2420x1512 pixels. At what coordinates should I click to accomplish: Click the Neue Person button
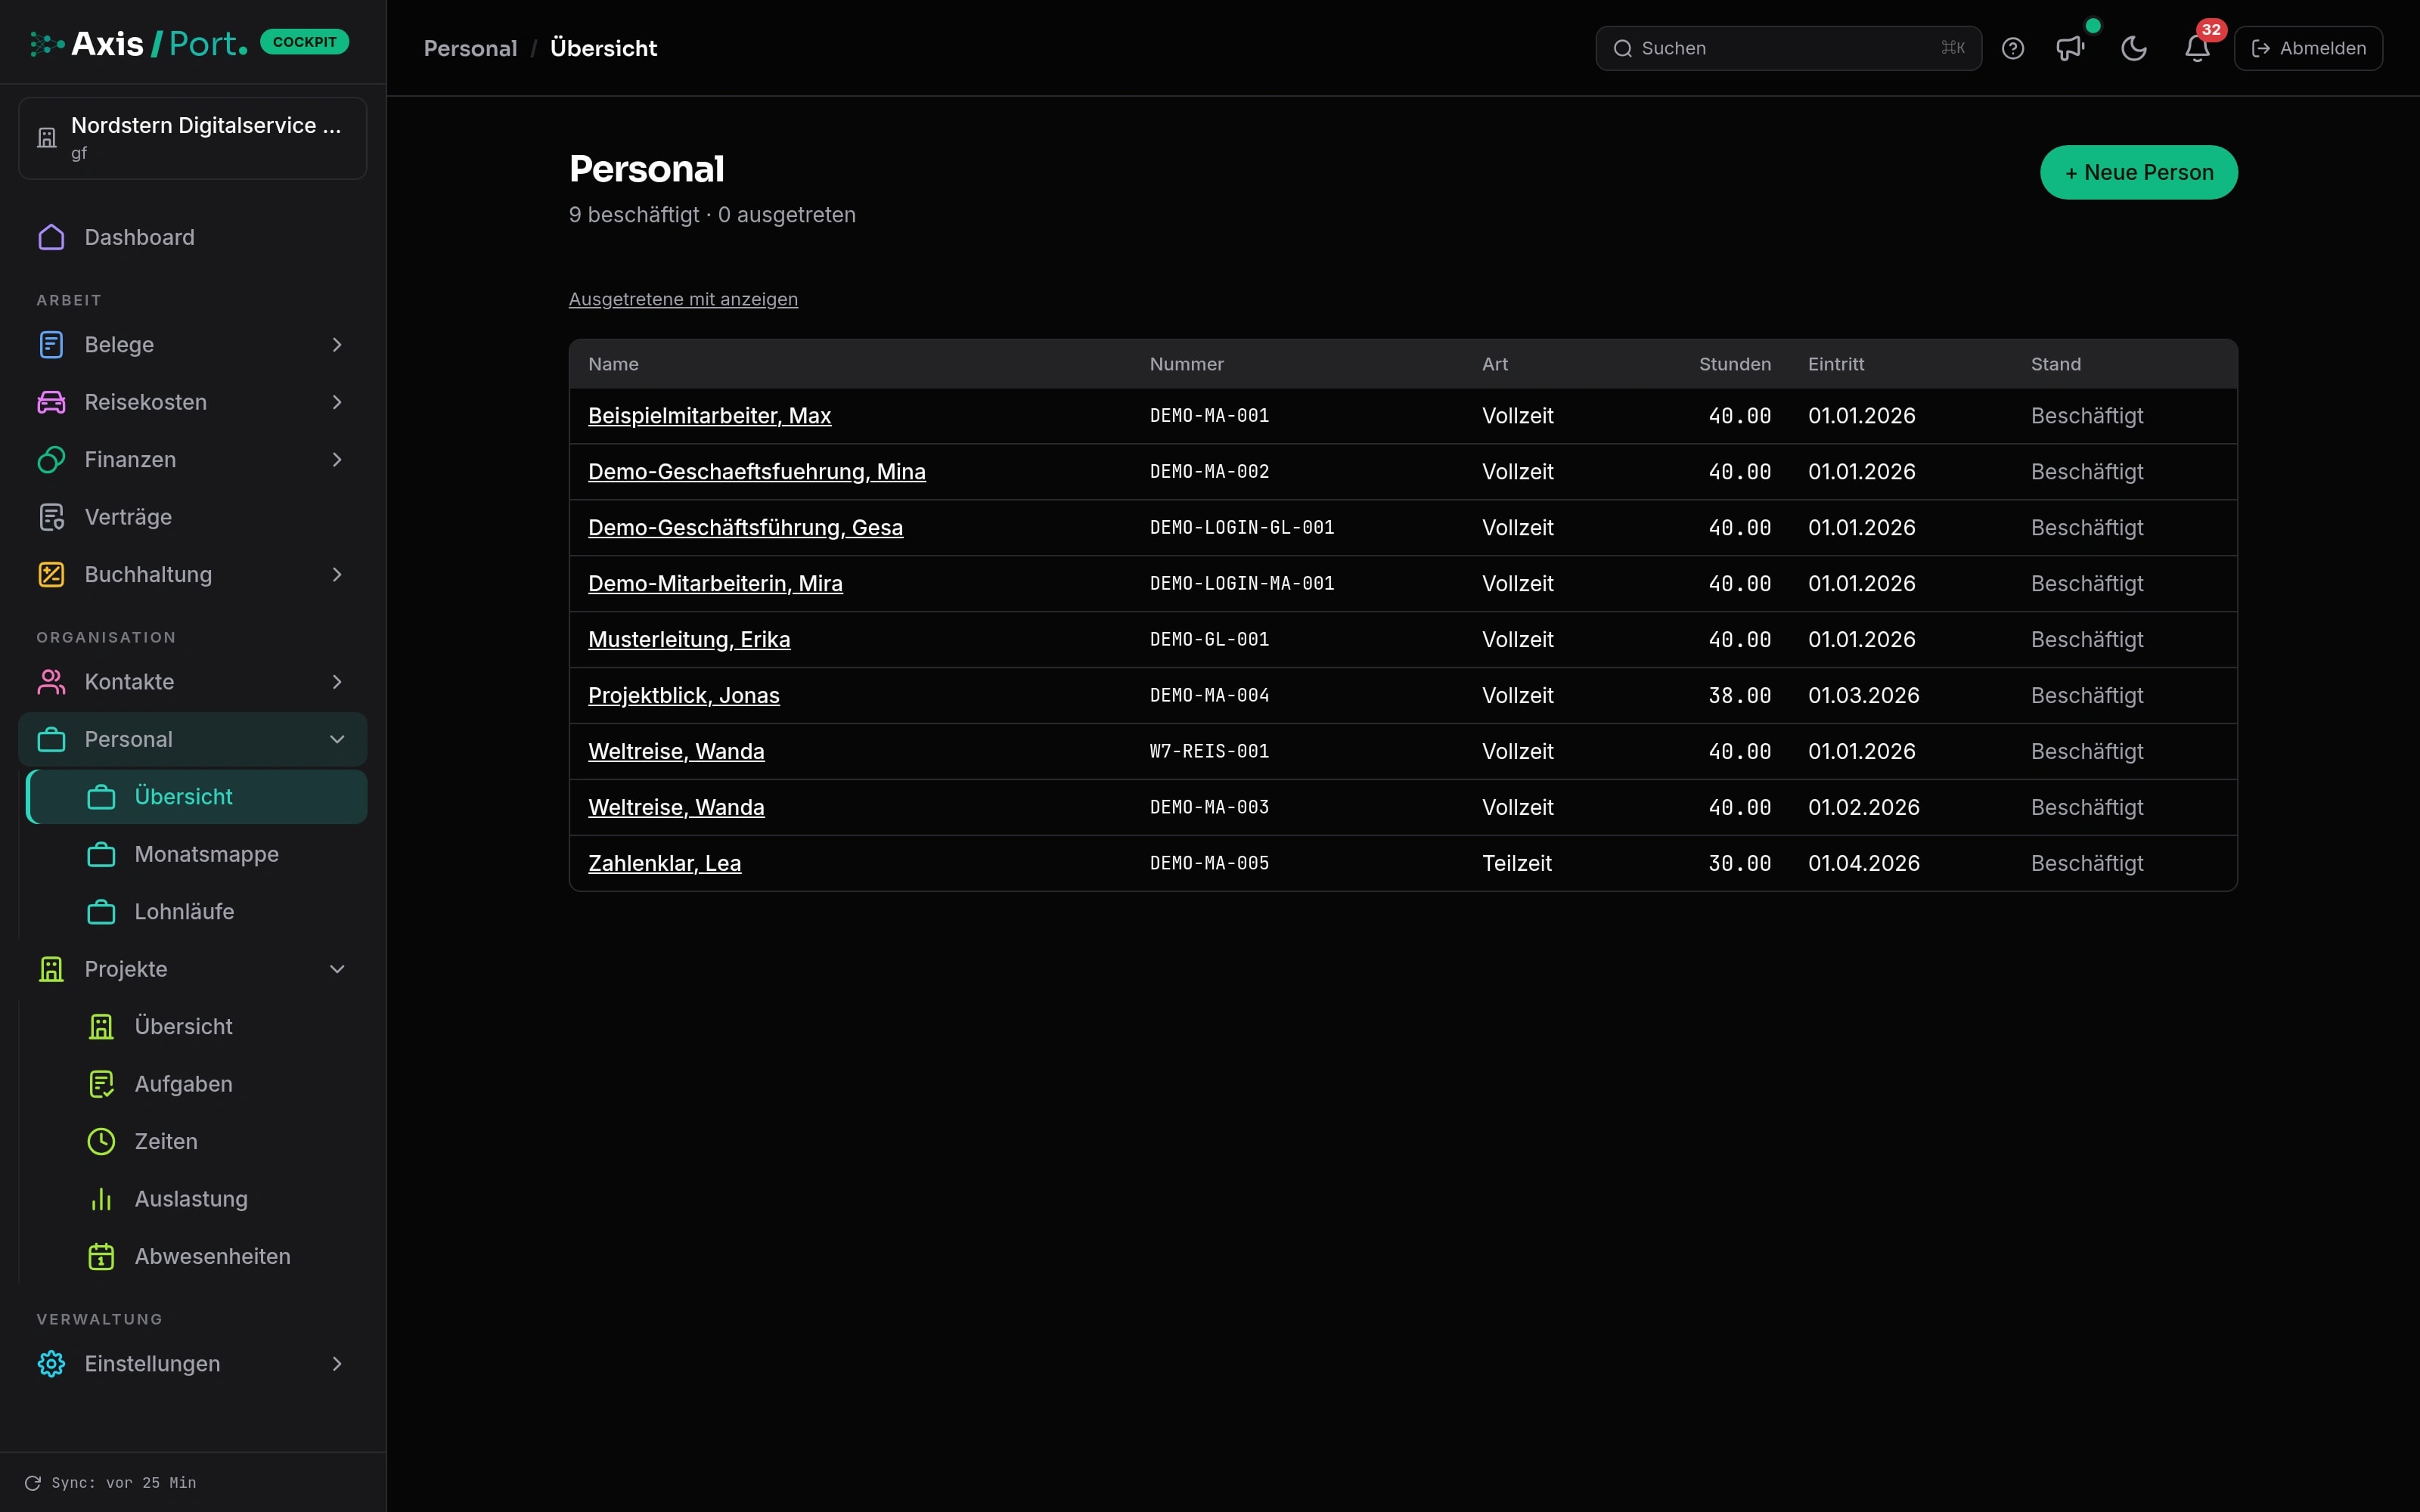click(2138, 172)
